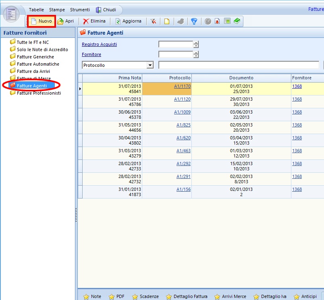The width and height of the screenshot is (324, 300).
Task: Decrease the Fornitore spinner value
Action: [196, 56]
